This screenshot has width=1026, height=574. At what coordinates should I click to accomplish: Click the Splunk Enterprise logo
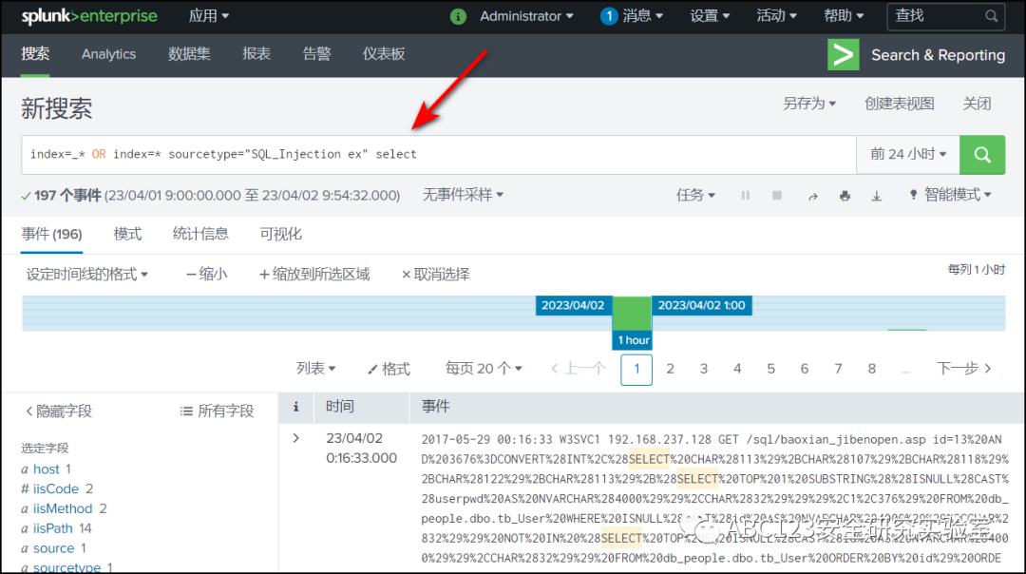point(89,16)
